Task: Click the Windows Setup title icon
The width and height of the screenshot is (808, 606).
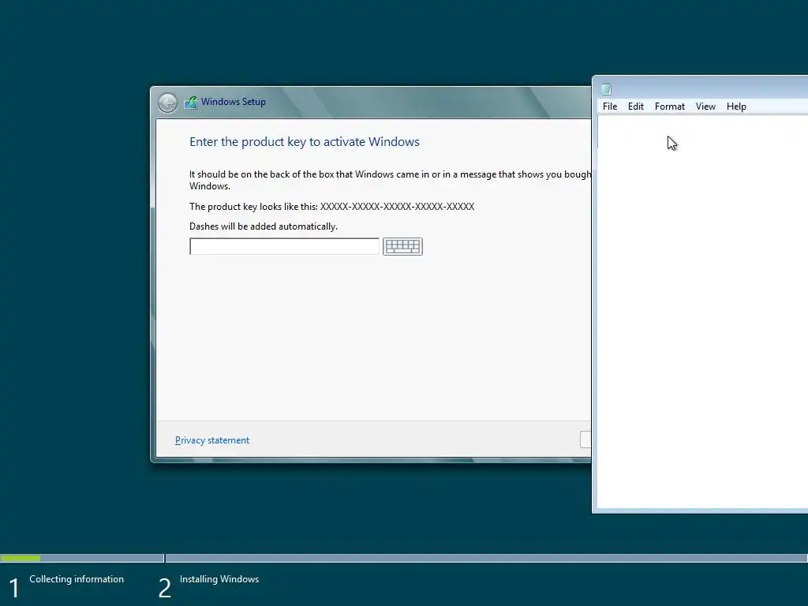Action: coord(191,102)
